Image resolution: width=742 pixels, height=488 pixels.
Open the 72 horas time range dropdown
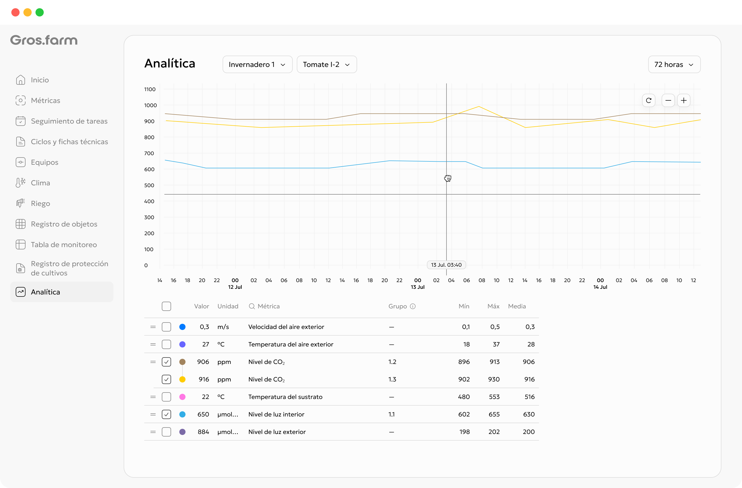(x=674, y=64)
